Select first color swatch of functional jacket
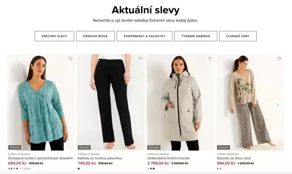This screenshot has height=174, width=292. [148, 168]
